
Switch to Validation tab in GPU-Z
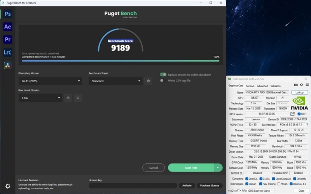276,86
